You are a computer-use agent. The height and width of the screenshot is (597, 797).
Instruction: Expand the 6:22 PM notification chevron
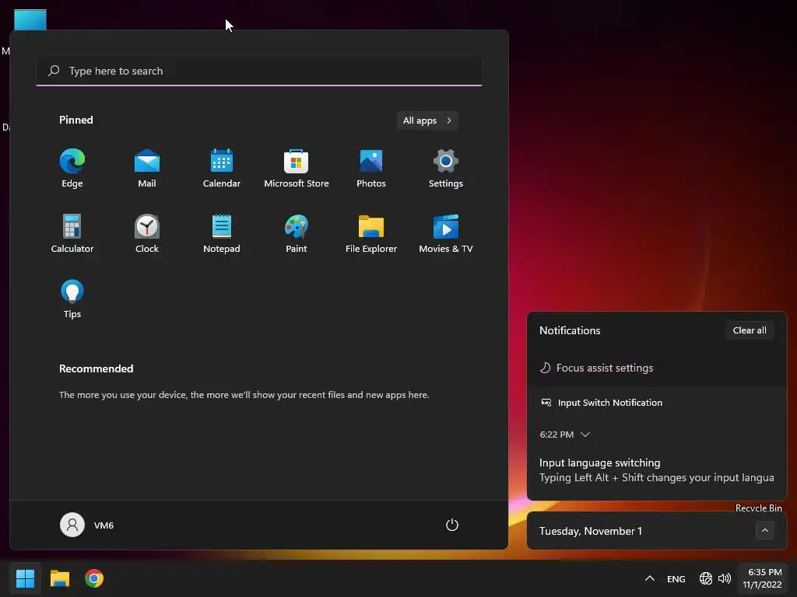coord(585,435)
